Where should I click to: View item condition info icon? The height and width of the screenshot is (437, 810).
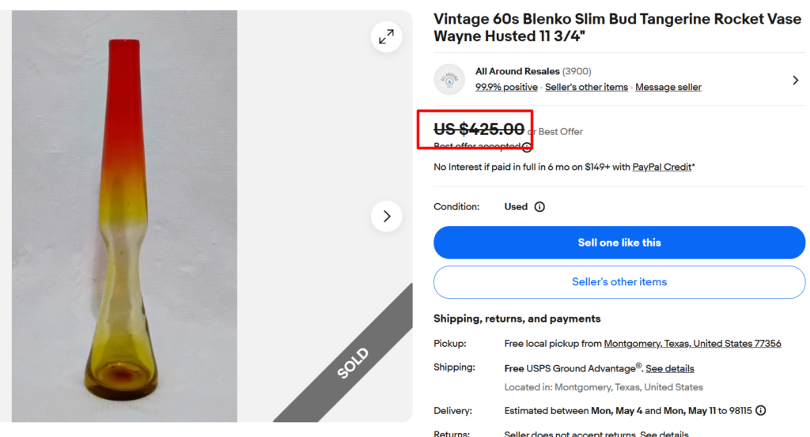click(x=539, y=207)
